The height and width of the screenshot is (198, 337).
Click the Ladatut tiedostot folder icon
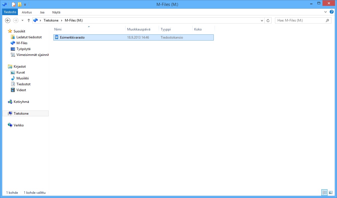point(13,37)
